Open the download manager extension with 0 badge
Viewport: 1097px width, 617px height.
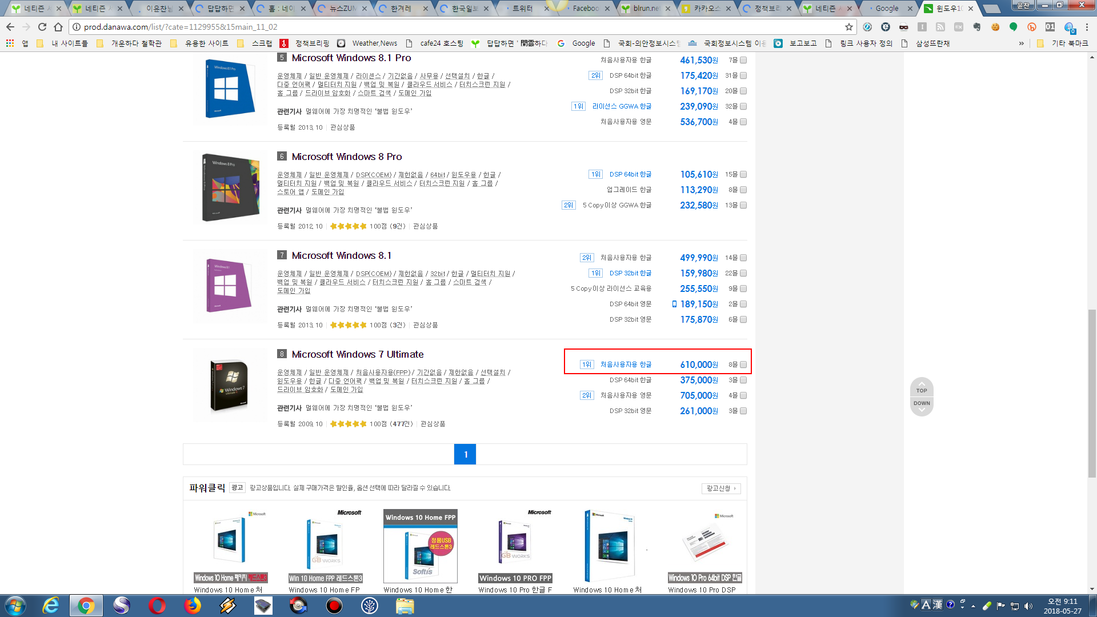tap(1069, 27)
